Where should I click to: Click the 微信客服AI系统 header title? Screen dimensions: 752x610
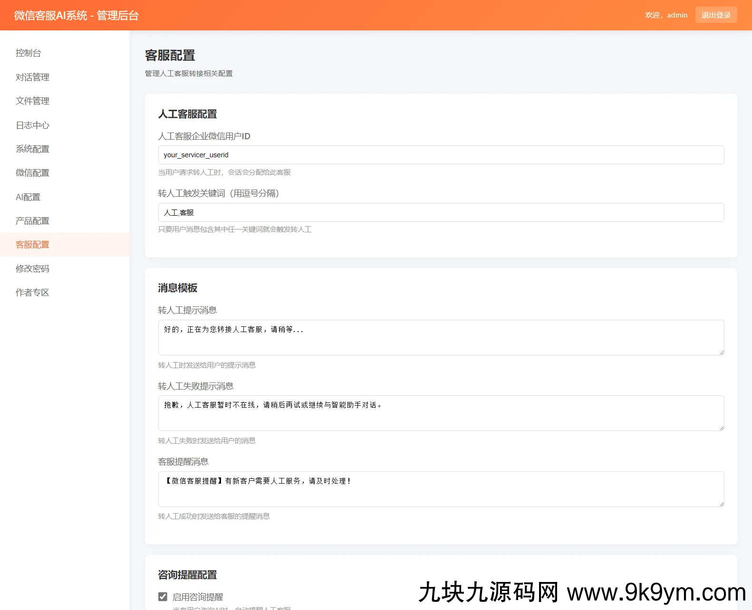click(77, 15)
